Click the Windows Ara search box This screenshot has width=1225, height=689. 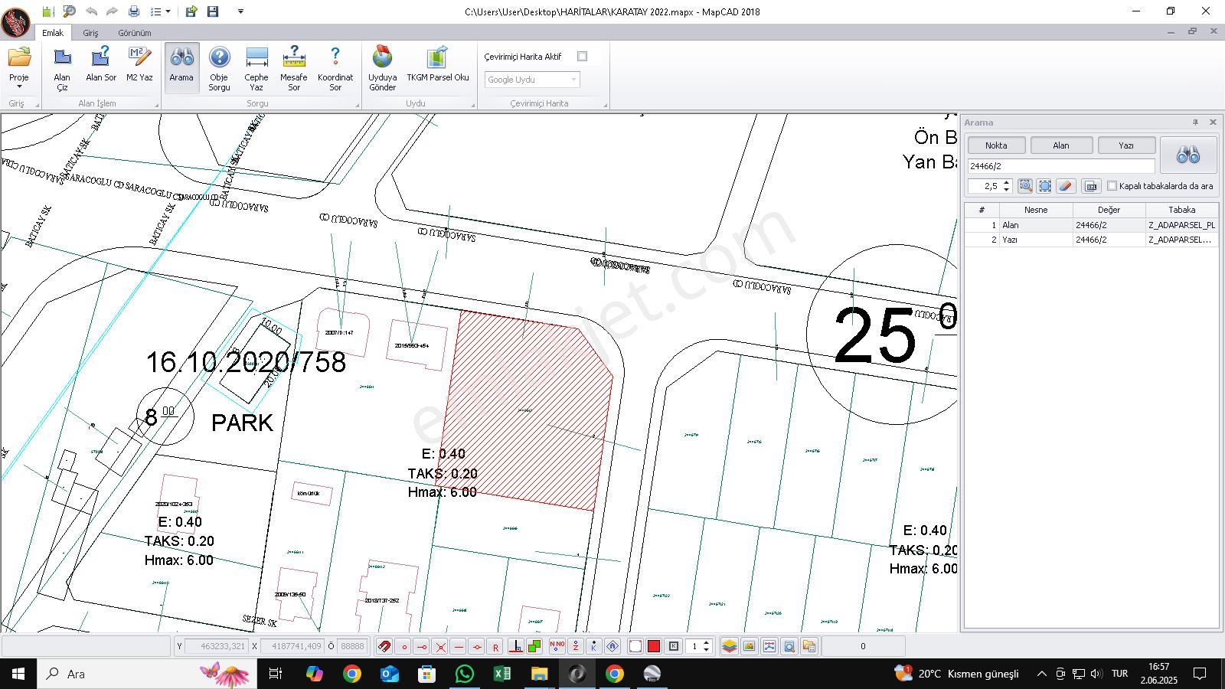click(147, 674)
